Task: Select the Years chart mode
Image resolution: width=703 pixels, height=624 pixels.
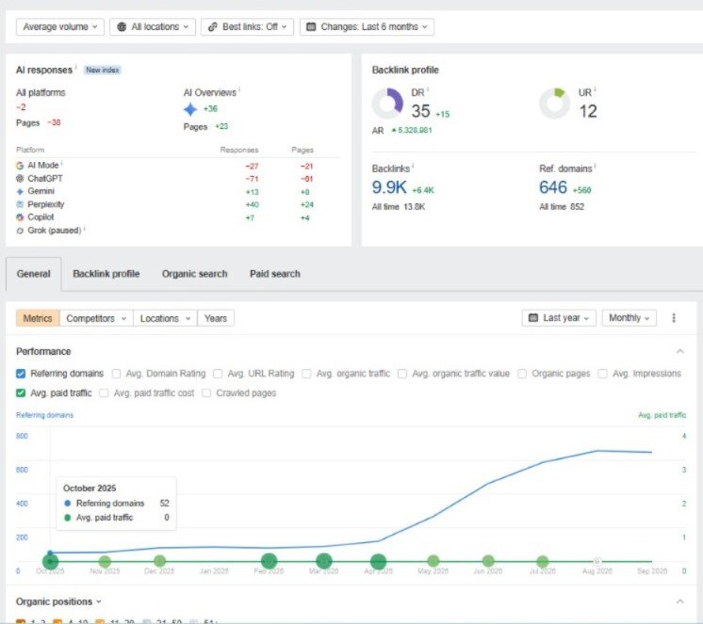Action: [x=216, y=318]
